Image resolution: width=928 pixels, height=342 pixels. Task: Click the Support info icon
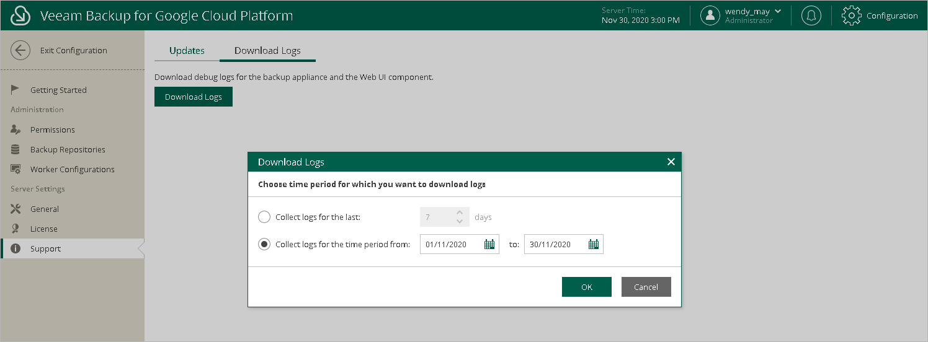click(16, 248)
